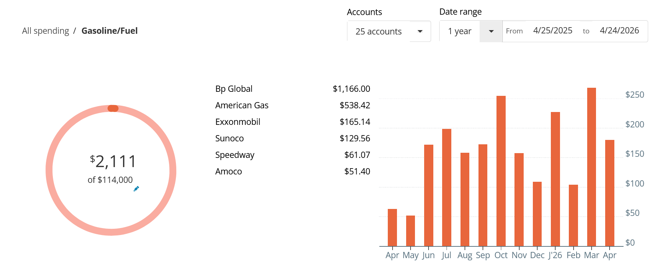The image size is (661, 271).
Task: Select the American Gas merchant
Action: (242, 105)
